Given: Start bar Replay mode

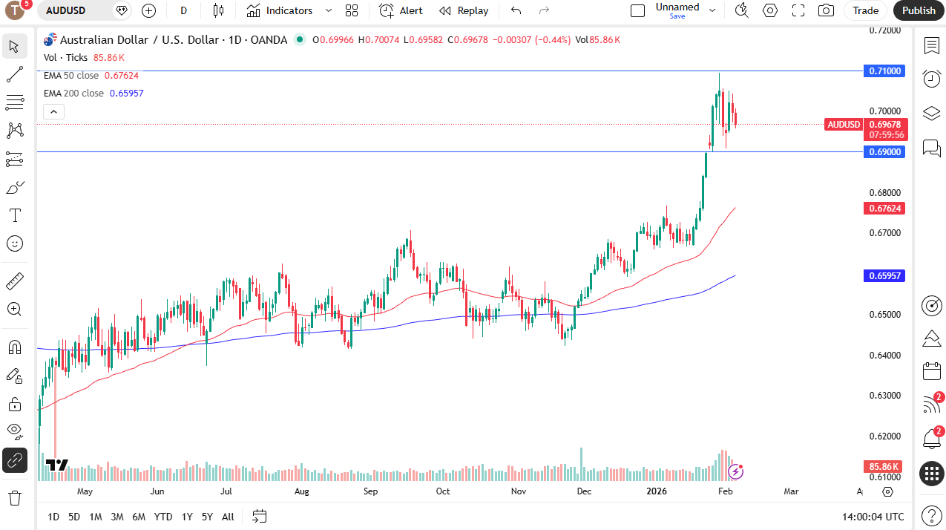Looking at the screenshot, I should (464, 10).
